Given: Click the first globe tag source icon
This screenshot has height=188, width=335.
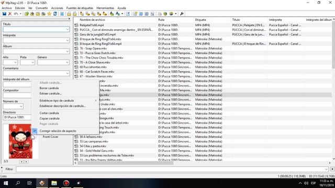Looking at the screenshot, I should pos(165,14).
